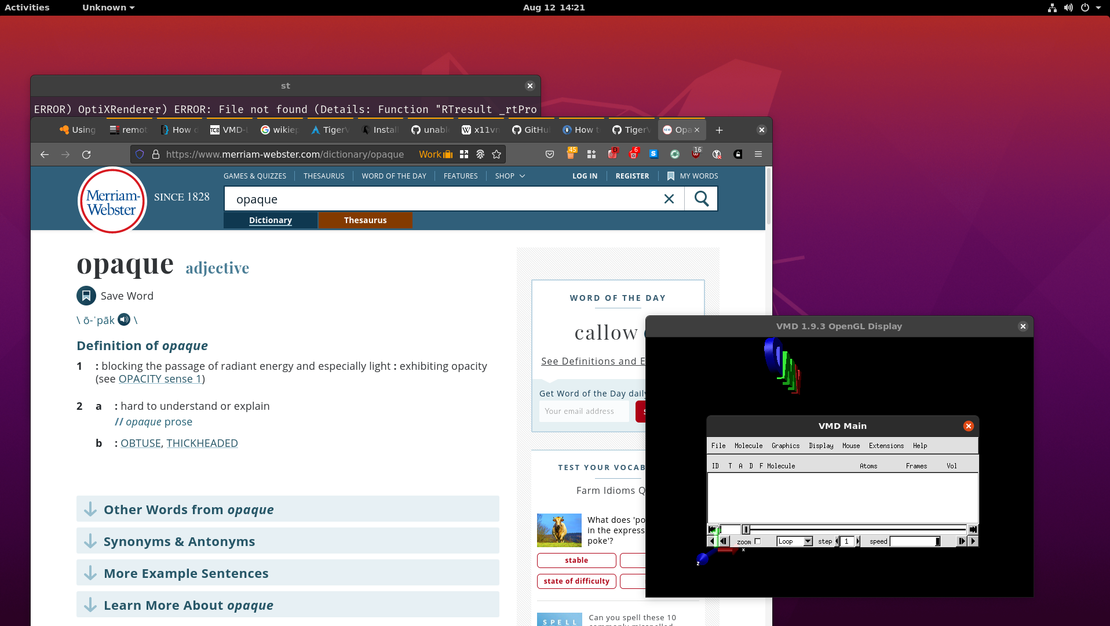Open the tracking protection shield icon
Image resolution: width=1110 pixels, height=626 pixels.
tap(140, 154)
